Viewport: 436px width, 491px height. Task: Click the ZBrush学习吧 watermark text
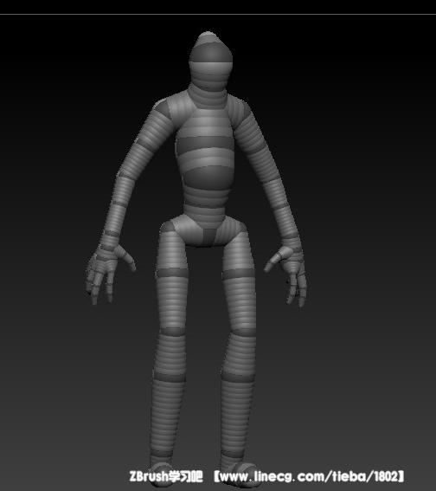(x=166, y=476)
